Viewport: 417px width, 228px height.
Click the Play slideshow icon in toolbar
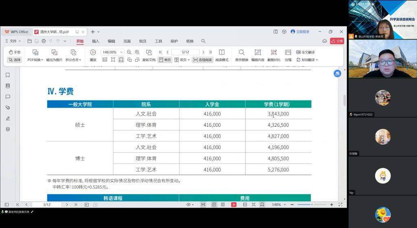point(93,52)
